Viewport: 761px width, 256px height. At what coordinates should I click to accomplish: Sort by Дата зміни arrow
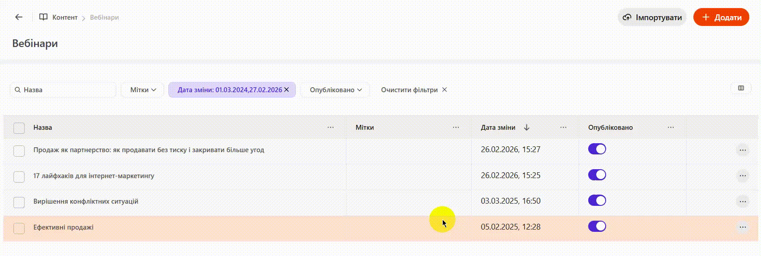pos(526,128)
